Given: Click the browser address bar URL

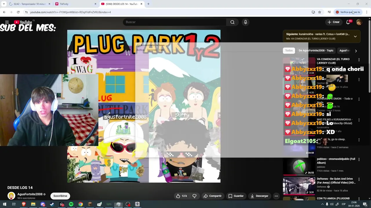Looking at the screenshot, I should click(x=70, y=12).
